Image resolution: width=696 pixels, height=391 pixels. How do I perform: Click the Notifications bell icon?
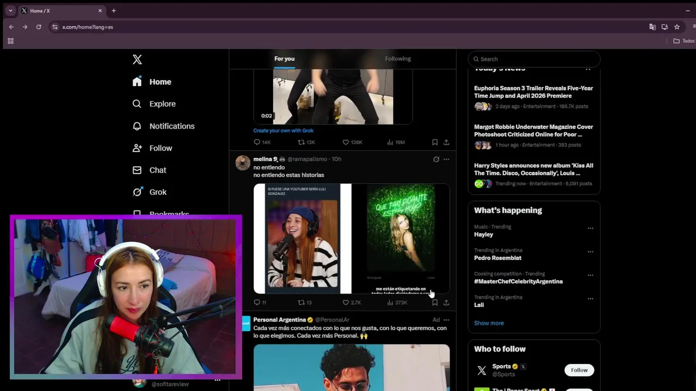(137, 126)
